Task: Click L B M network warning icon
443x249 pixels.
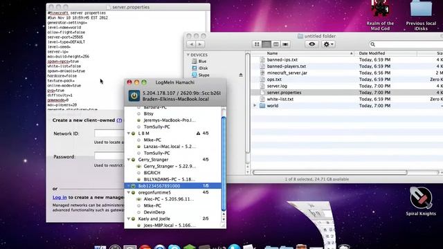Action: coord(198,133)
